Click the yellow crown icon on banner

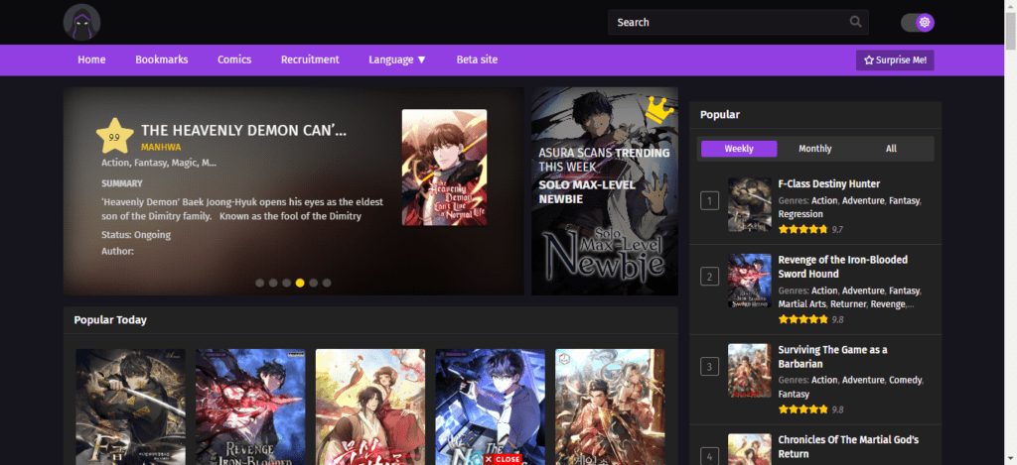[659, 109]
